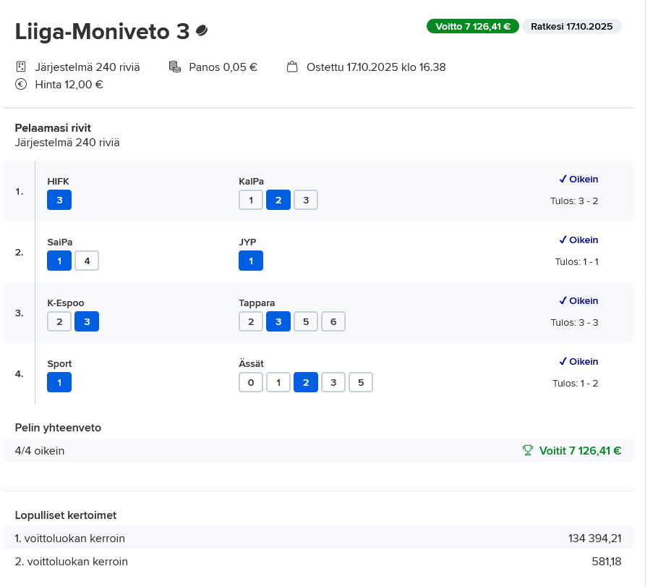
Task: Toggle SaiPa score 4 option
Action: pos(87,261)
